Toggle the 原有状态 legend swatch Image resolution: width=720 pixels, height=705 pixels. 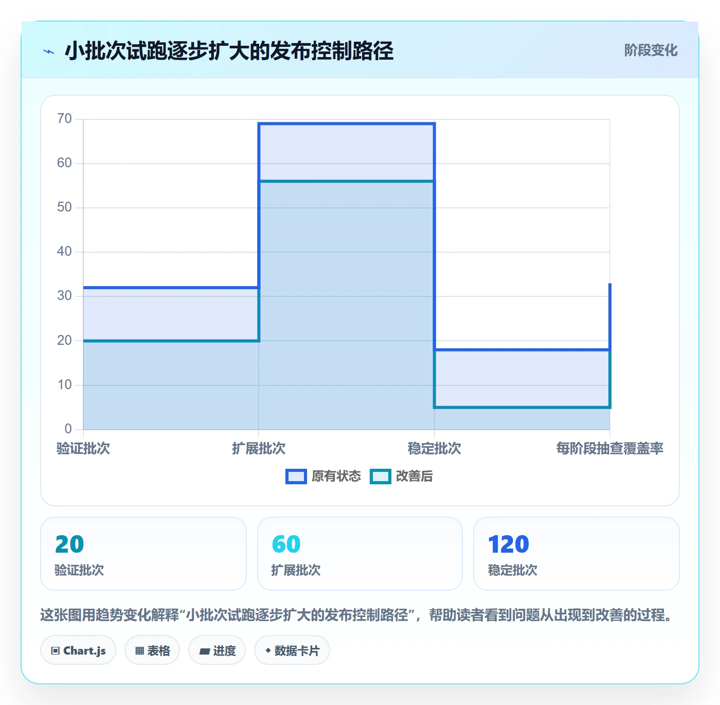pyautogui.click(x=296, y=477)
